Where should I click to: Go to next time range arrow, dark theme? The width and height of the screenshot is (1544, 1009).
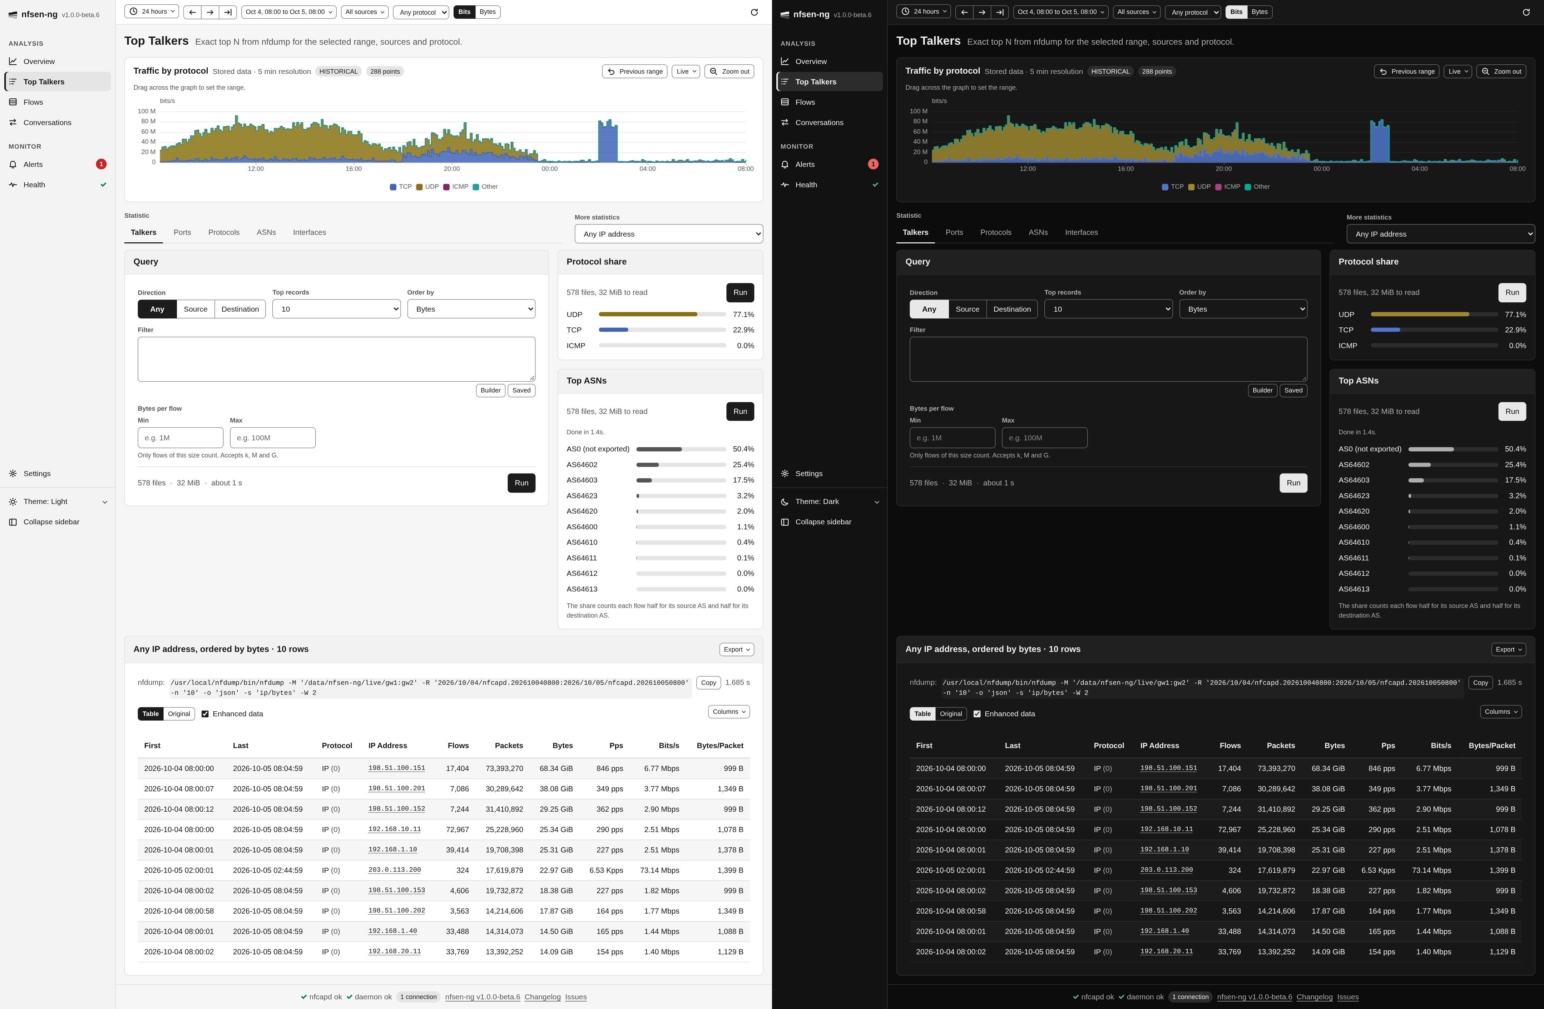tap(982, 12)
